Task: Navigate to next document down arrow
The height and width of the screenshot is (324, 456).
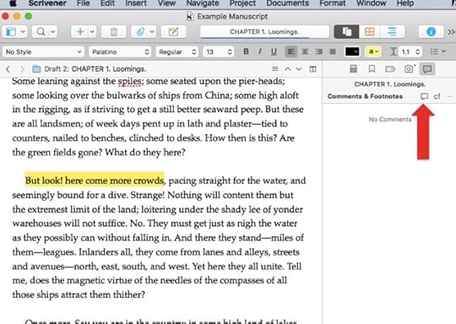Action: [x=299, y=69]
